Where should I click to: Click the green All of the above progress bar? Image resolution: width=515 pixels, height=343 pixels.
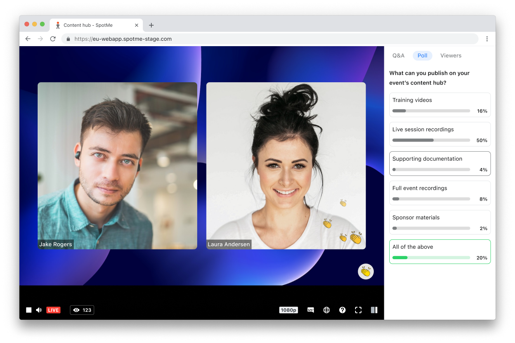pos(431,258)
